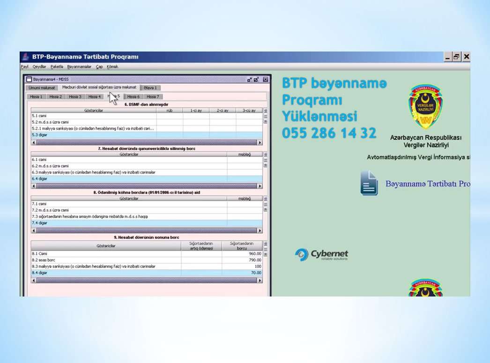The width and height of the screenshot is (490, 363).
Task: Click the maximize icon of Bəyannamə4 window
Action: [256, 79]
